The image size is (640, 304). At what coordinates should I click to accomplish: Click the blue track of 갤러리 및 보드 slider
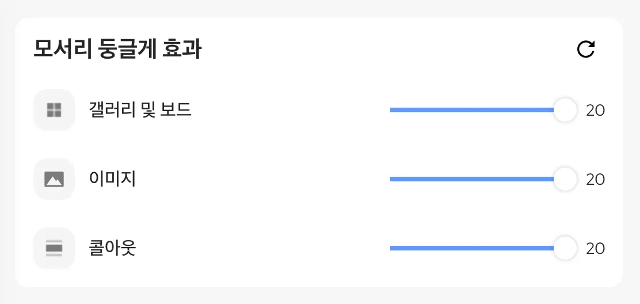coord(472,110)
